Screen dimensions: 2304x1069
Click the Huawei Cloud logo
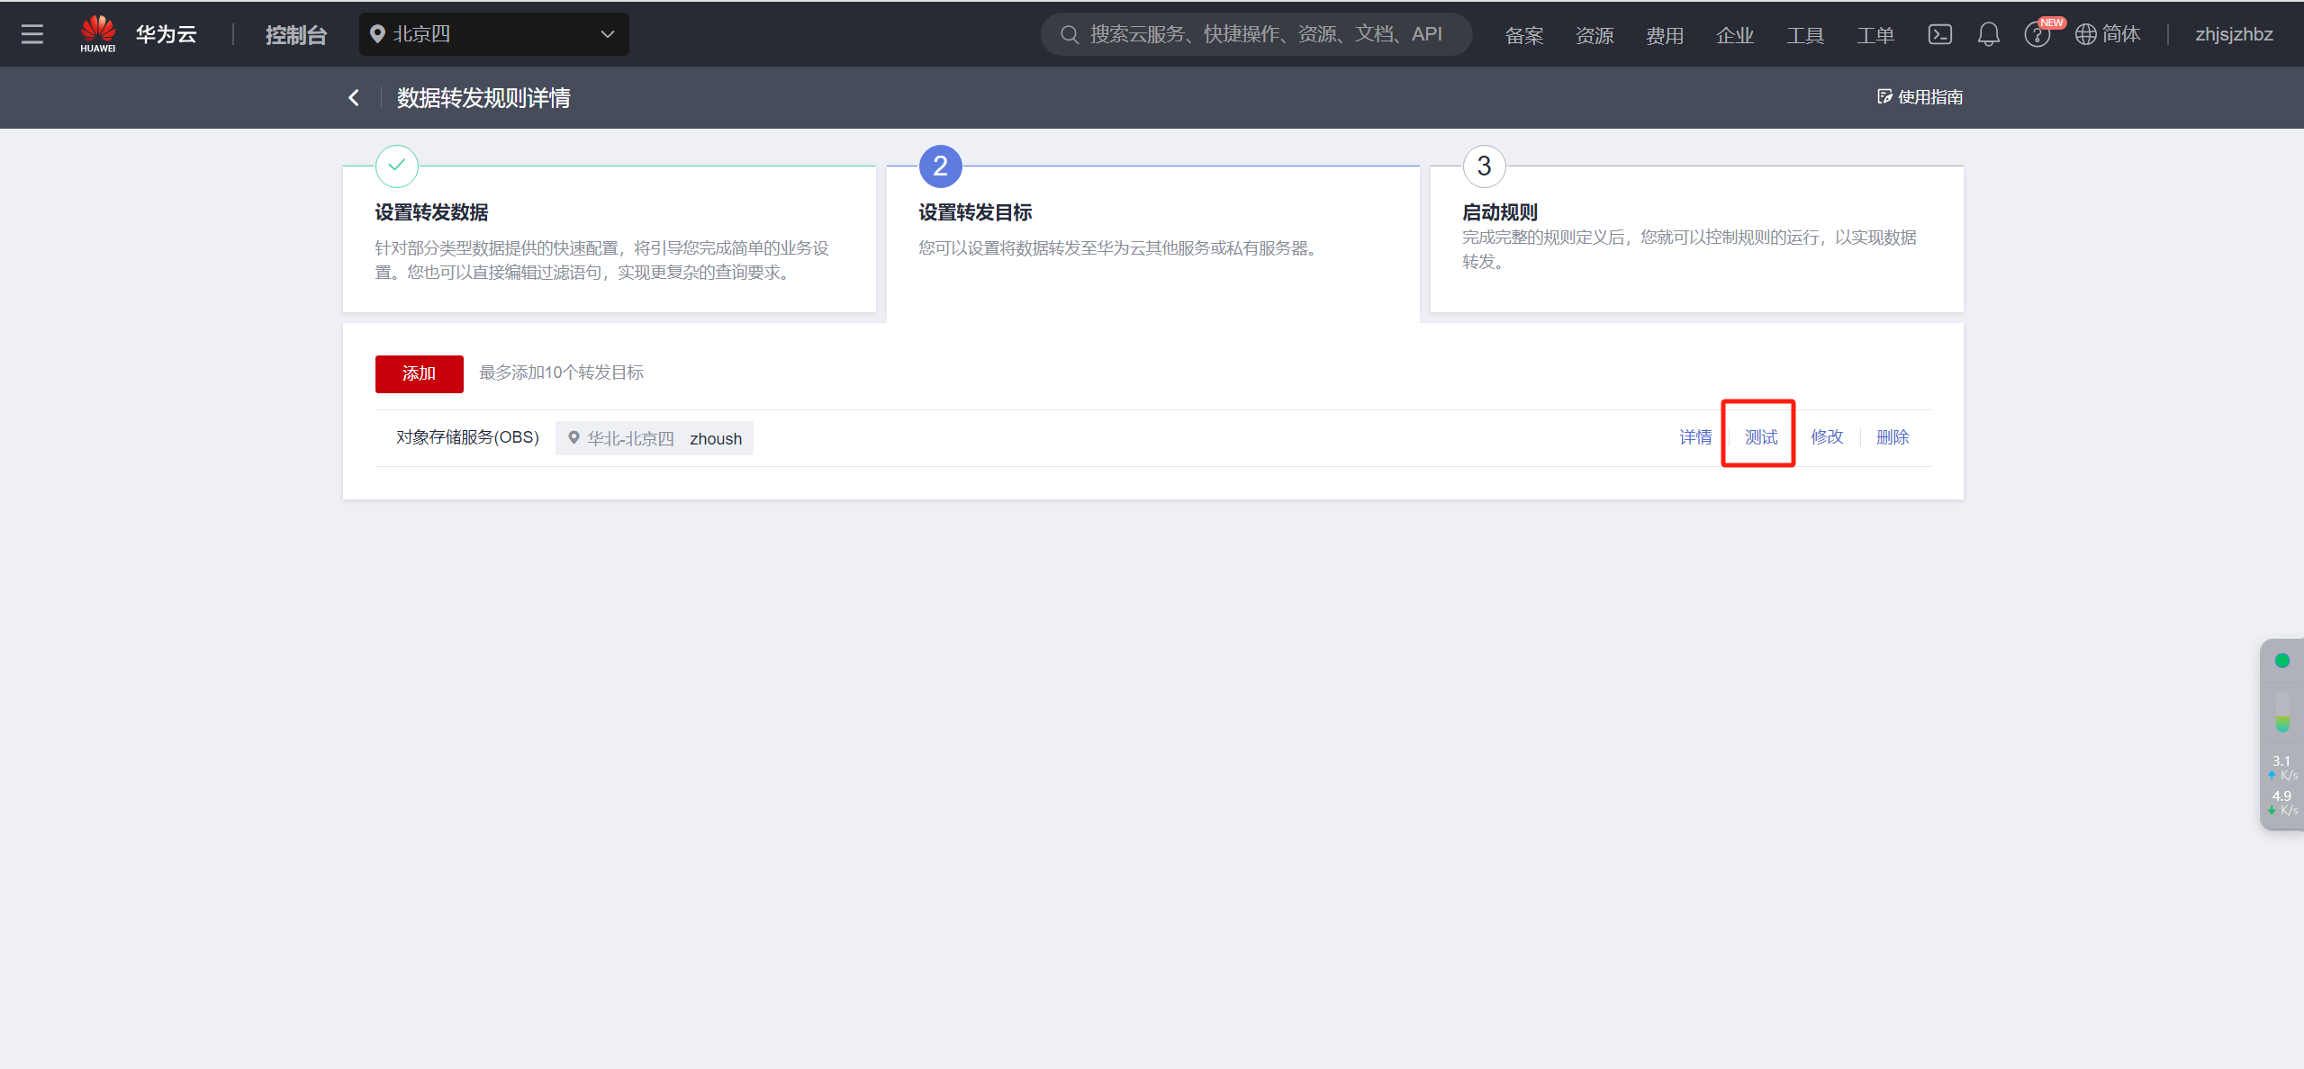(98, 34)
